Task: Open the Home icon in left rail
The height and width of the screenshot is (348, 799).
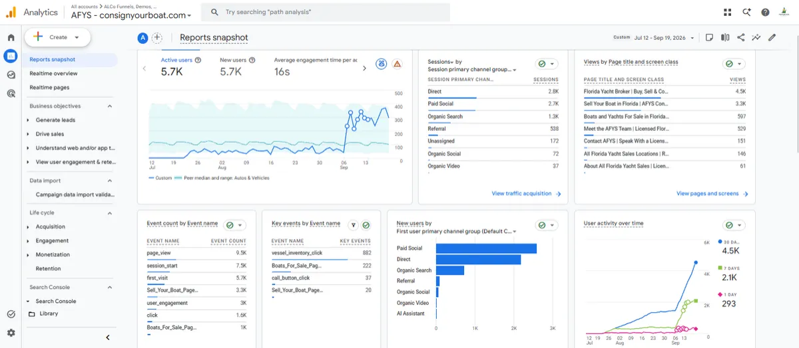Action: [11, 38]
